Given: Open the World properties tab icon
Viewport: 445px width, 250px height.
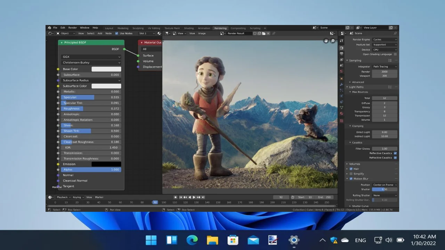Looking at the screenshot, I should (x=341, y=71).
